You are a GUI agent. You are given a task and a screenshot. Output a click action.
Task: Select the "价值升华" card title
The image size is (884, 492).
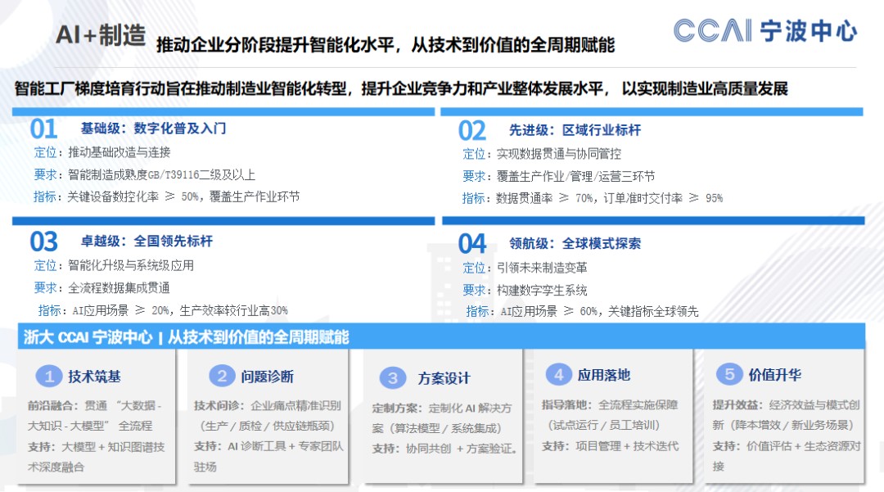point(774,375)
